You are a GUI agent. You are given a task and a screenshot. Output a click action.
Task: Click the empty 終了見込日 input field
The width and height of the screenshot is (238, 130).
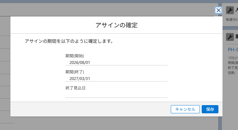tap(116, 94)
